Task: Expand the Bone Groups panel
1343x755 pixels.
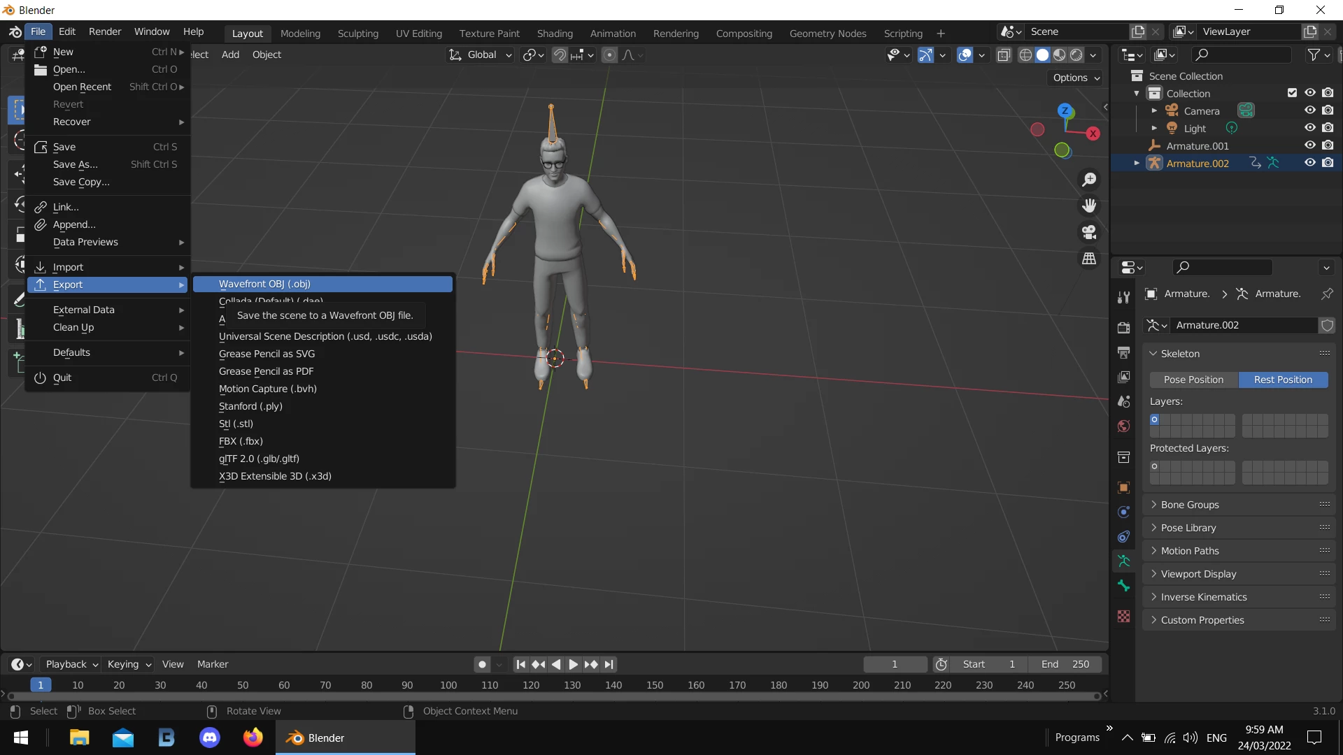Action: 1189,505
